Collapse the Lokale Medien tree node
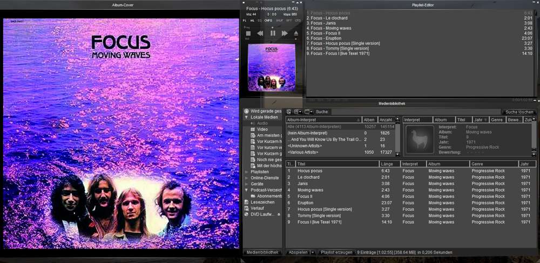 247,117
